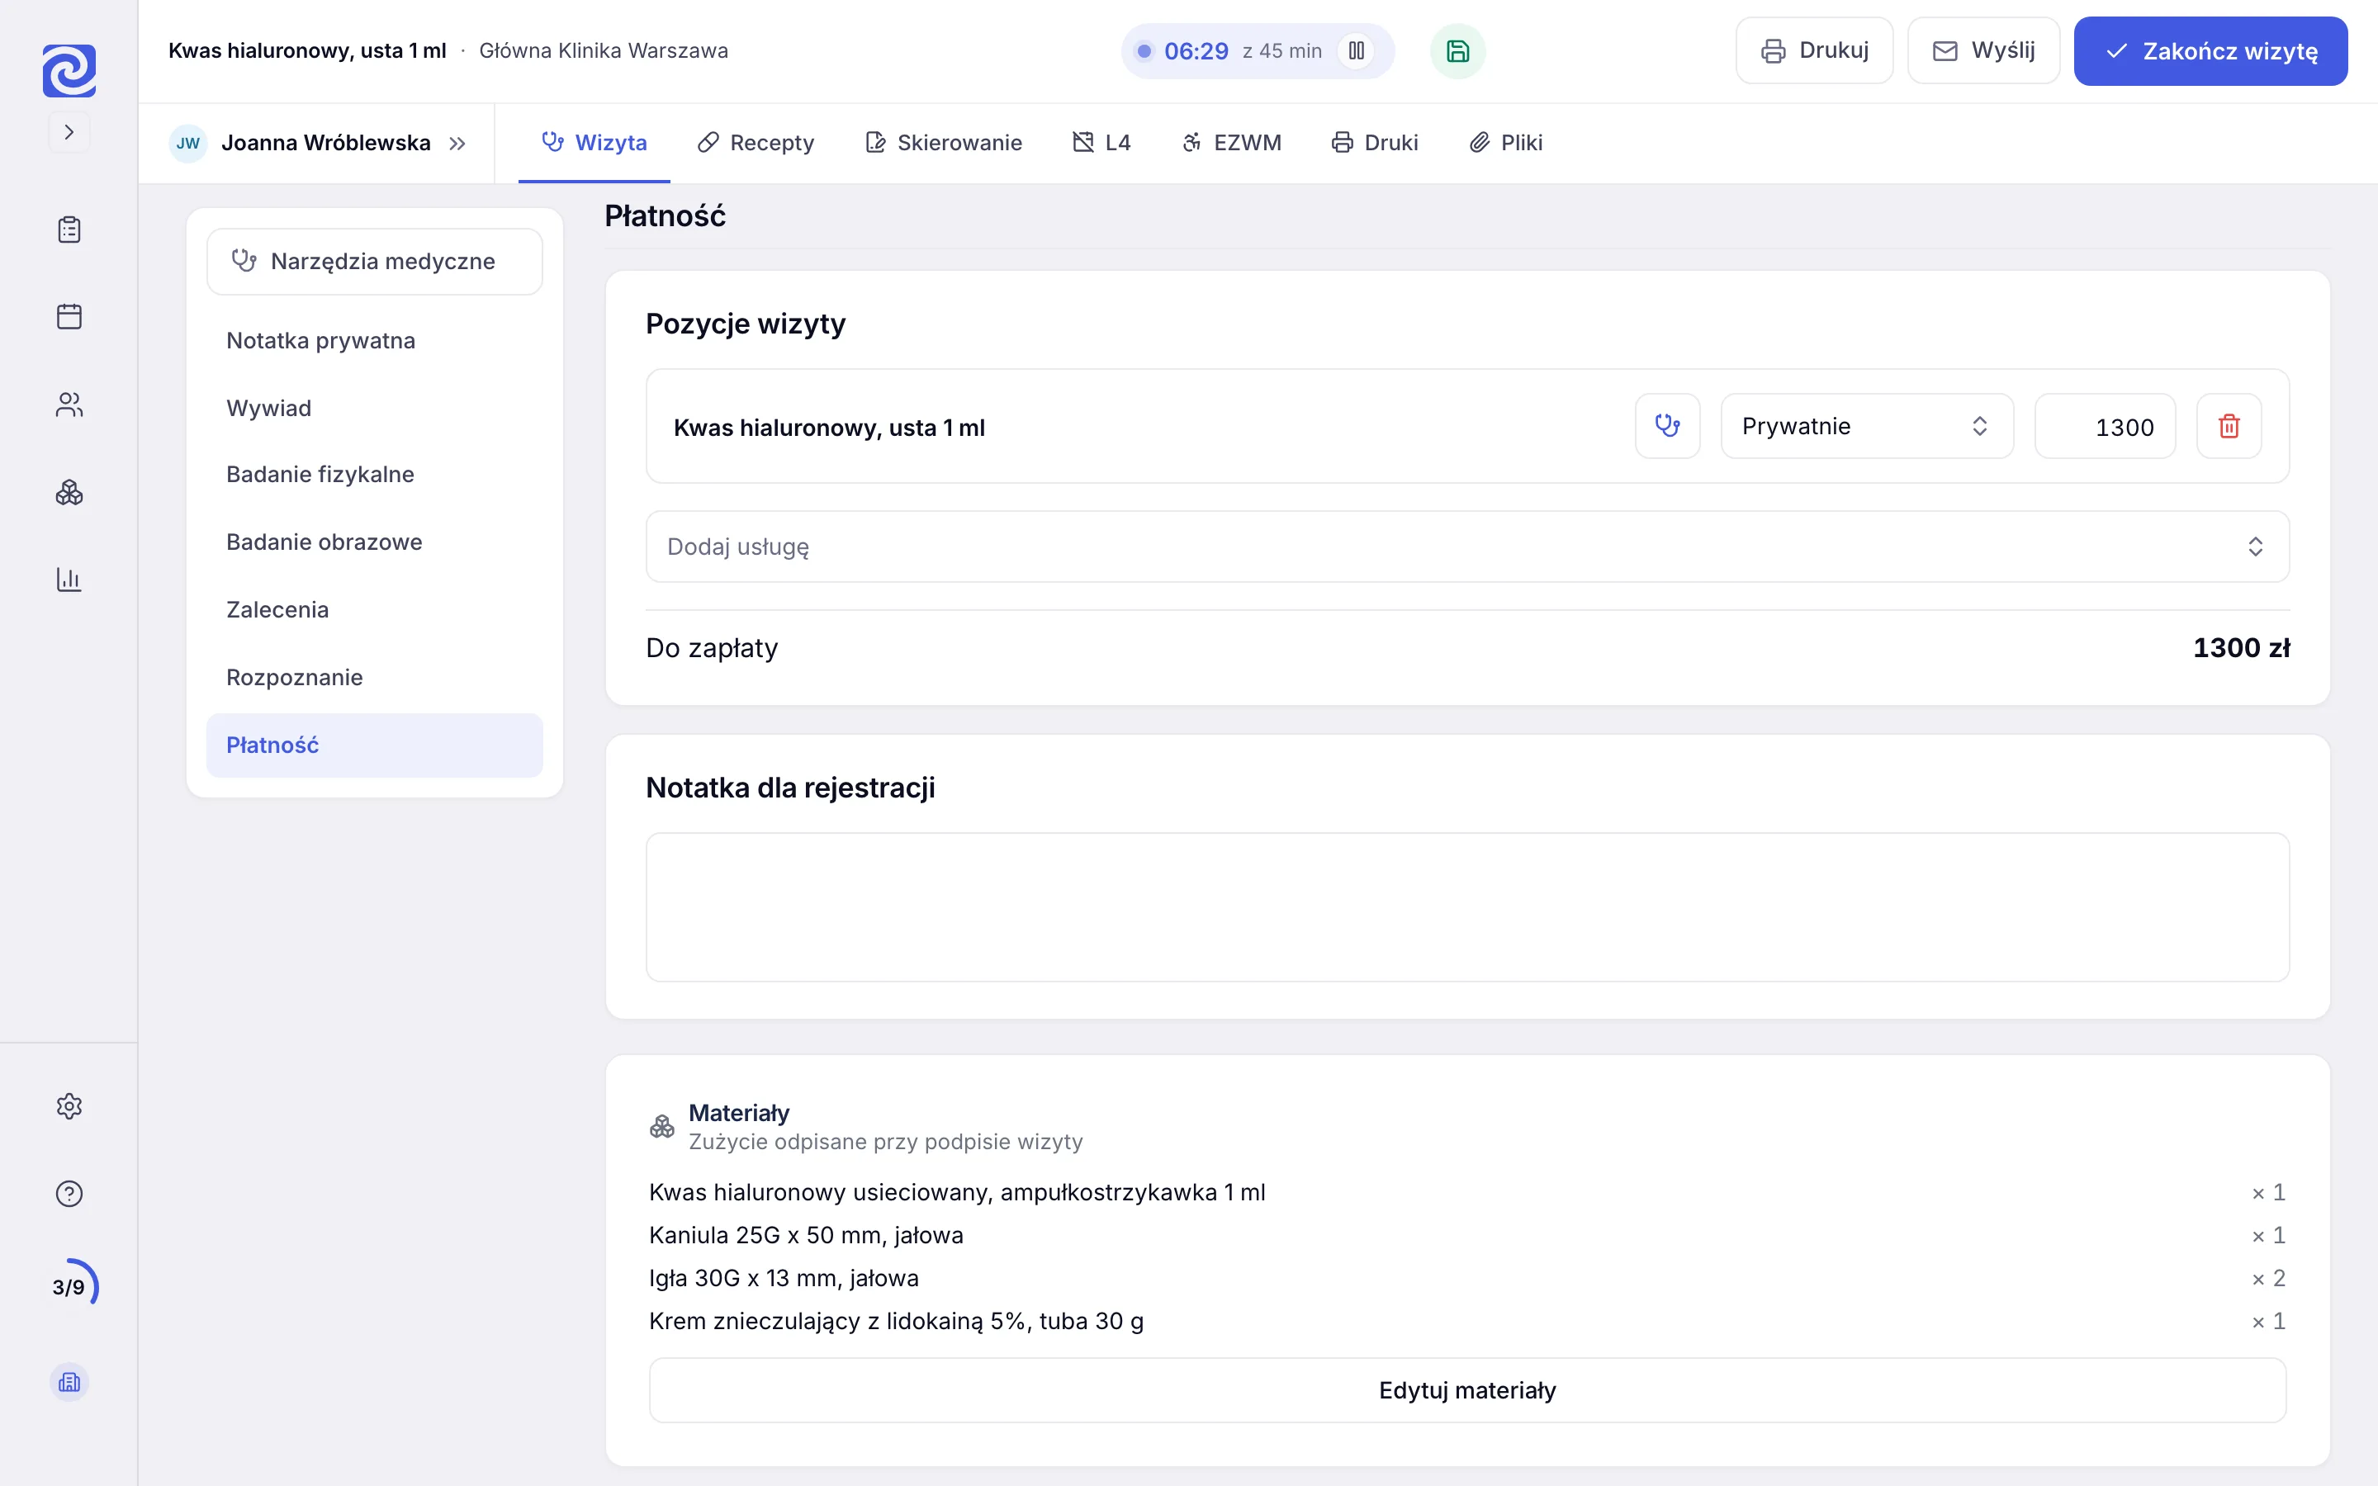Open the clipboard list sidebar icon
Screen dimensions: 2378x1486
pos(69,230)
